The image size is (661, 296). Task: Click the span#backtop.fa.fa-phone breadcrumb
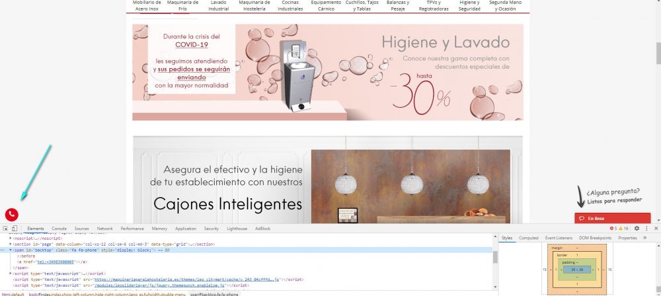pyautogui.click(x=214, y=294)
